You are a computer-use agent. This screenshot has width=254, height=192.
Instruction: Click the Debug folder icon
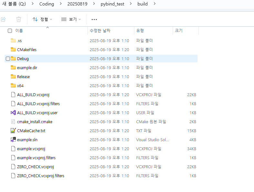pyautogui.click(x=13, y=59)
